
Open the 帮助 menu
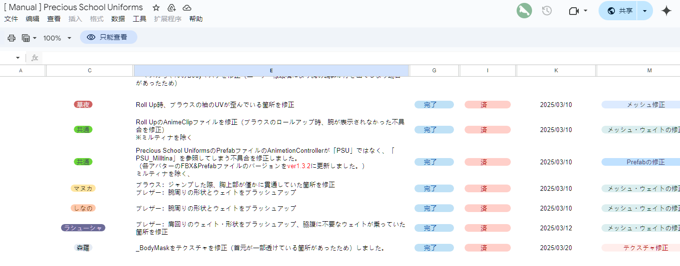[x=196, y=19]
